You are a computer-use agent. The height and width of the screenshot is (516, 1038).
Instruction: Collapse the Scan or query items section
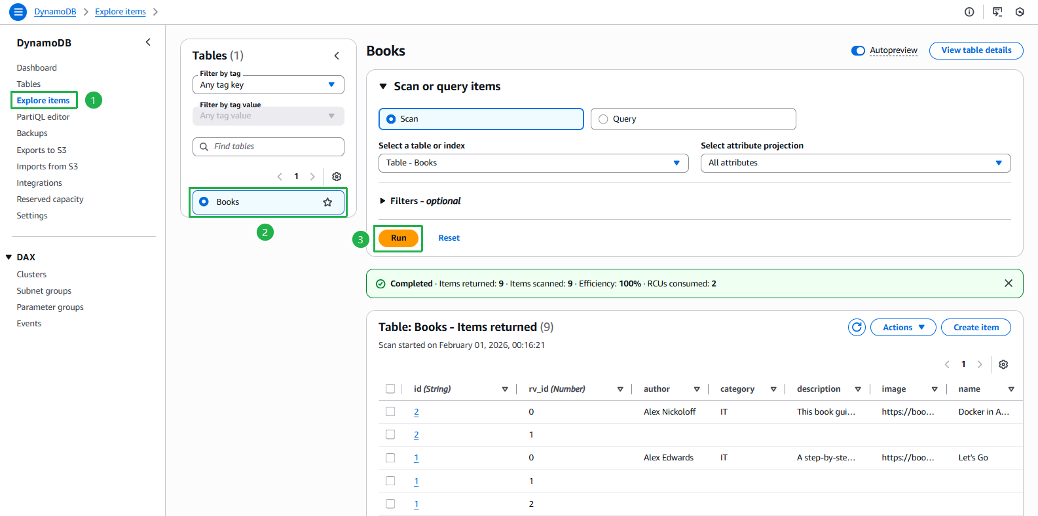click(x=383, y=86)
